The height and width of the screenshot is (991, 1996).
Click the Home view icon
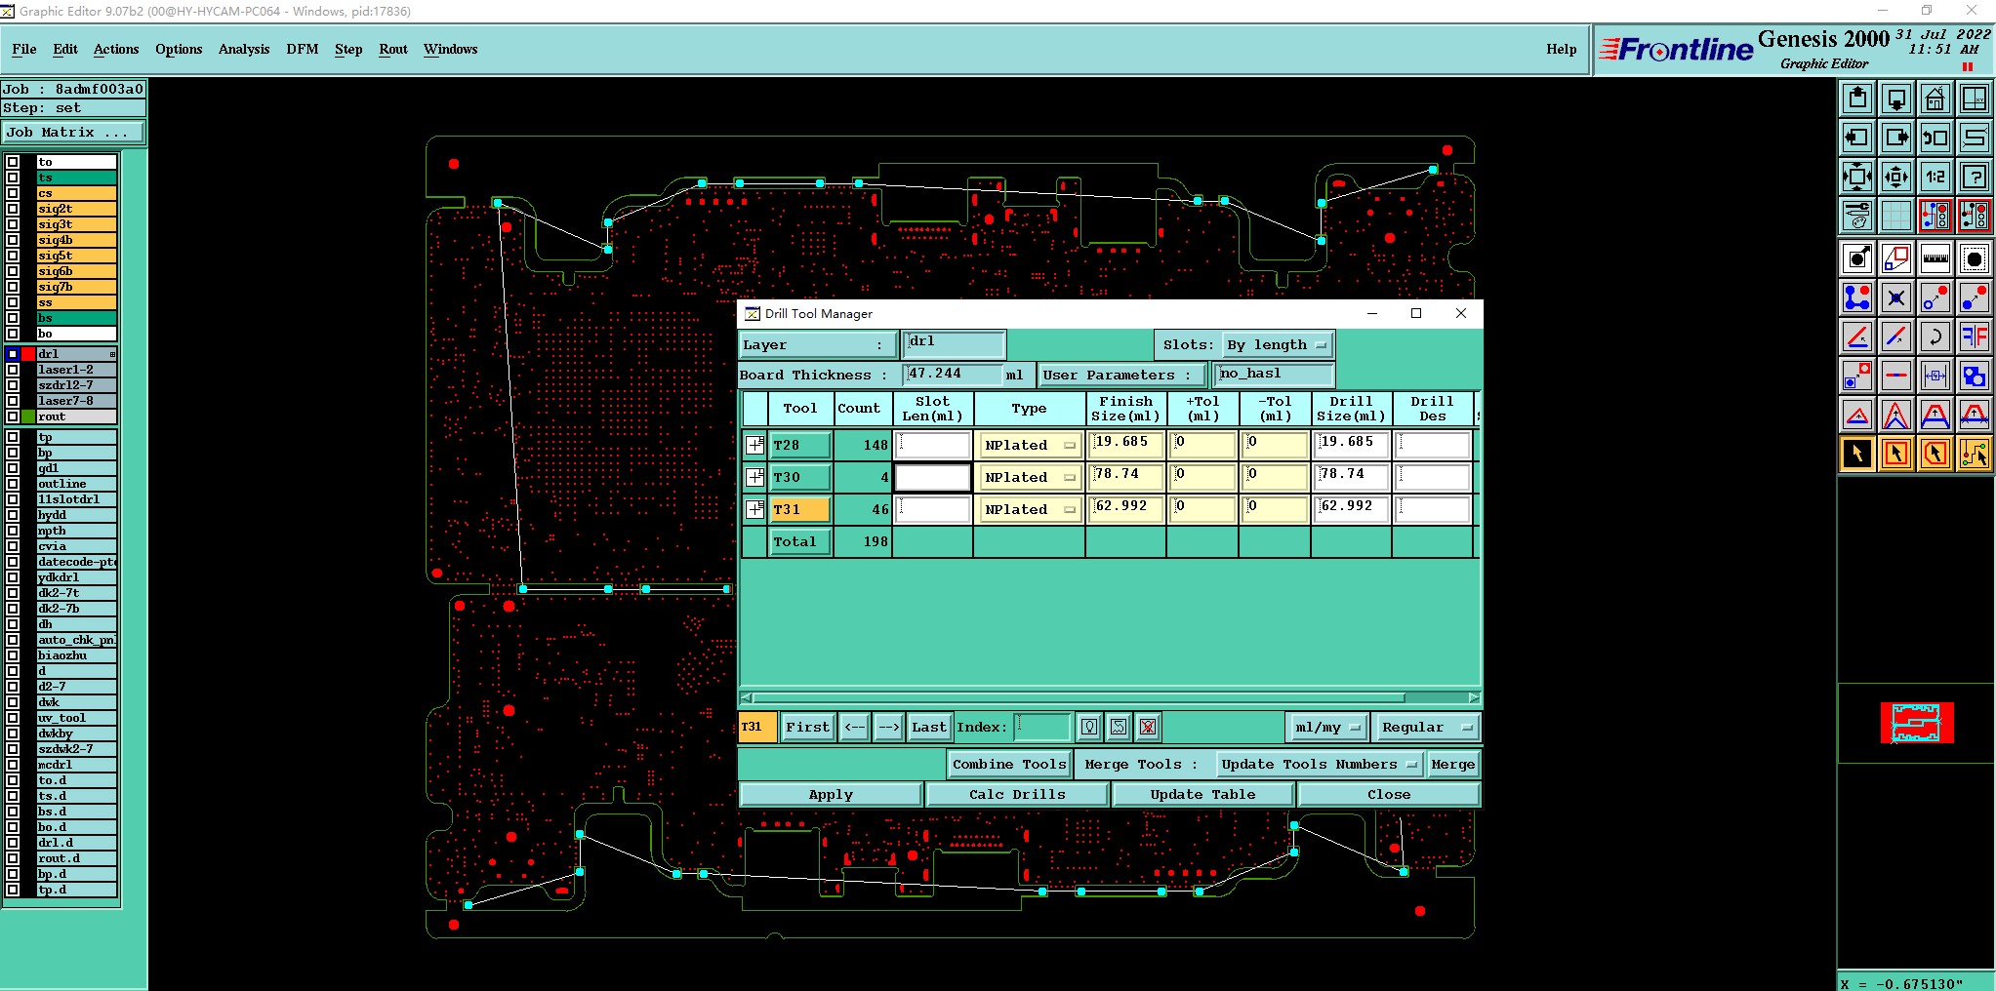1935,99
